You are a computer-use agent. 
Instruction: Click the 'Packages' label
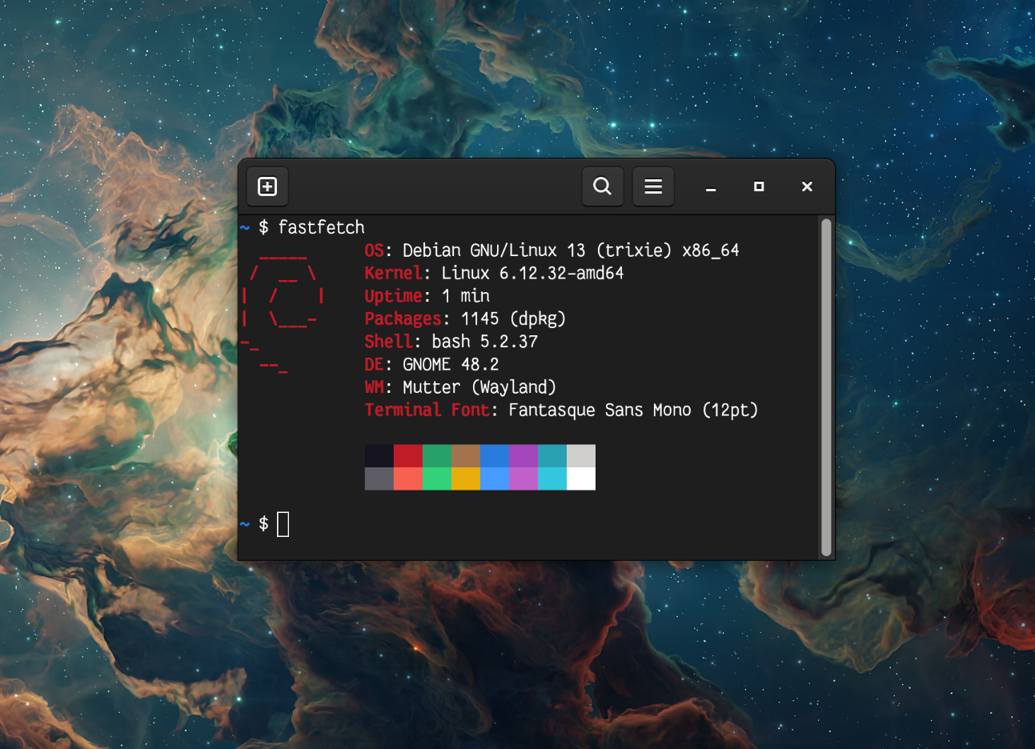pyautogui.click(x=403, y=318)
